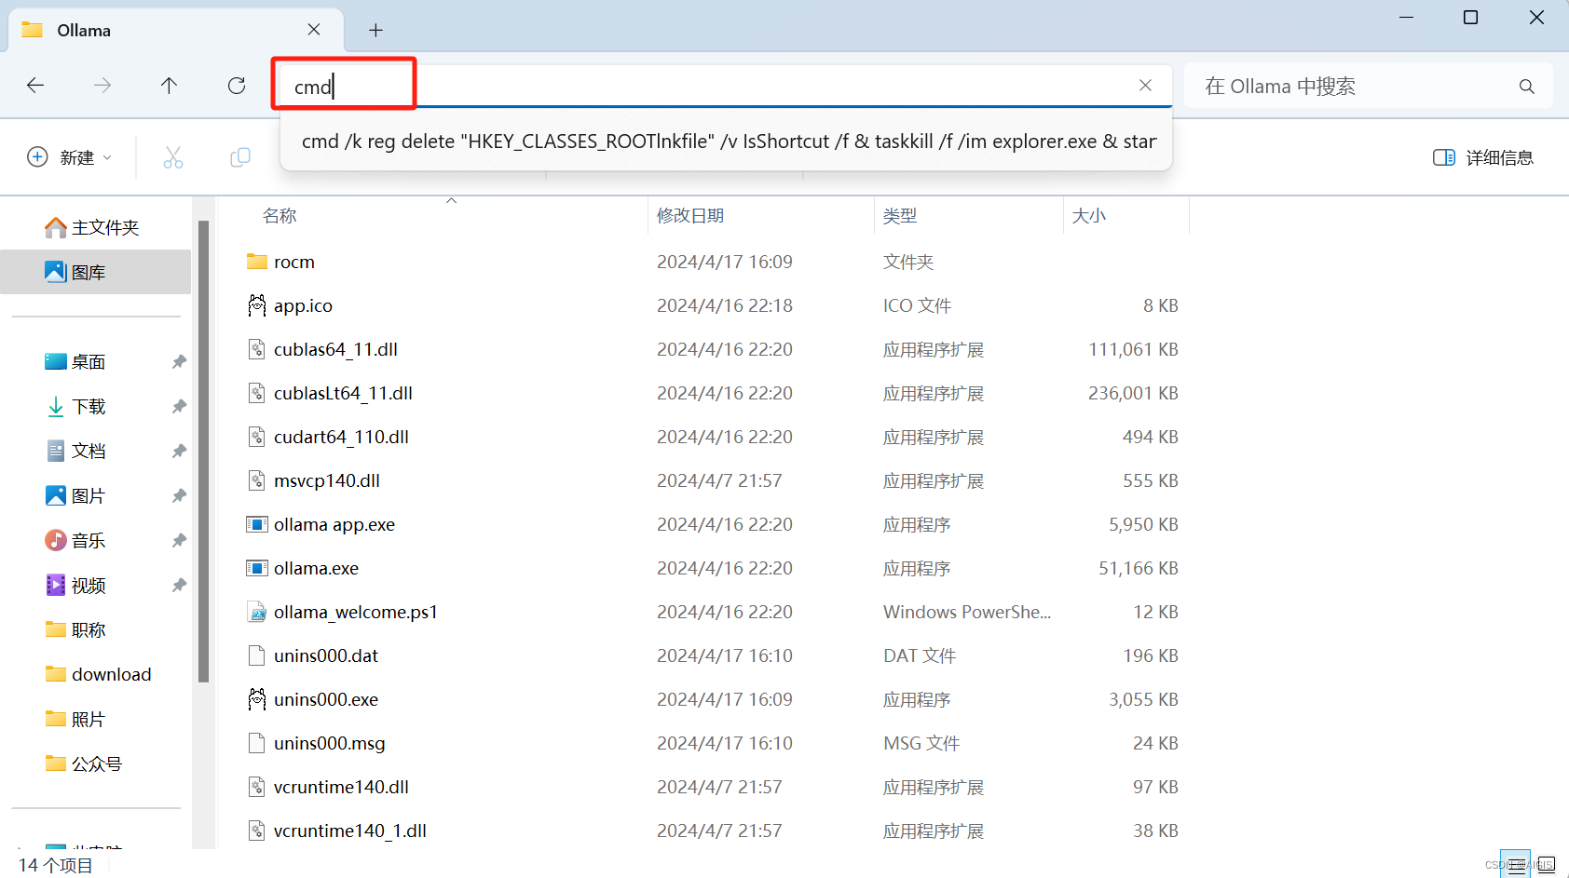1569x878 pixels.
Task: Go up one folder level
Action: tap(169, 86)
